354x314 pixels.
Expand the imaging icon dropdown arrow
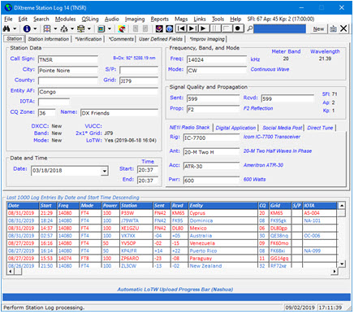[110, 28]
